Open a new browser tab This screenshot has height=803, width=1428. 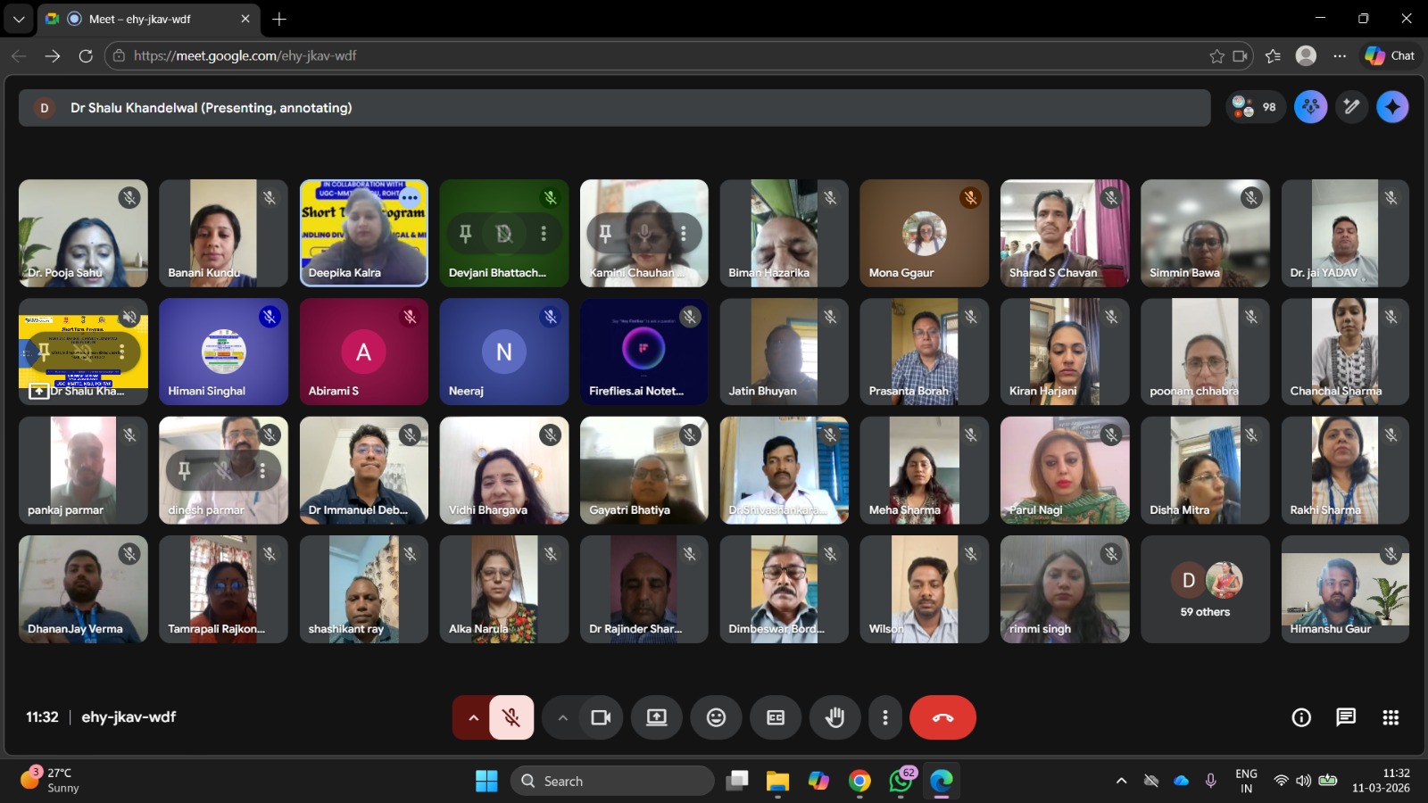[x=279, y=19]
